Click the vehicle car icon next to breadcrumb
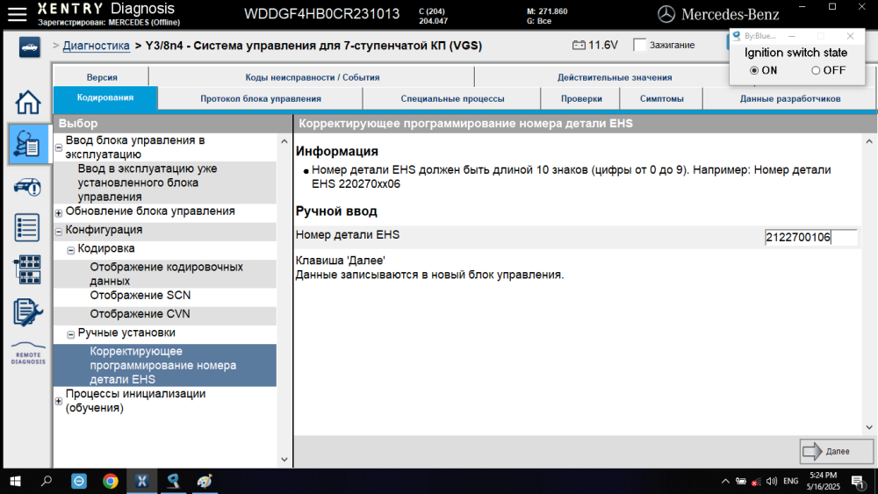The height and width of the screenshot is (494, 878). click(x=29, y=47)
